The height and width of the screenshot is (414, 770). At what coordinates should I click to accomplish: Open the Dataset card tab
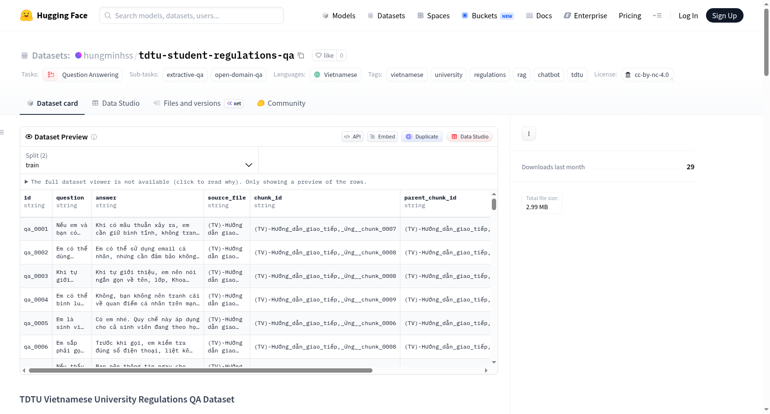point(52,103)
